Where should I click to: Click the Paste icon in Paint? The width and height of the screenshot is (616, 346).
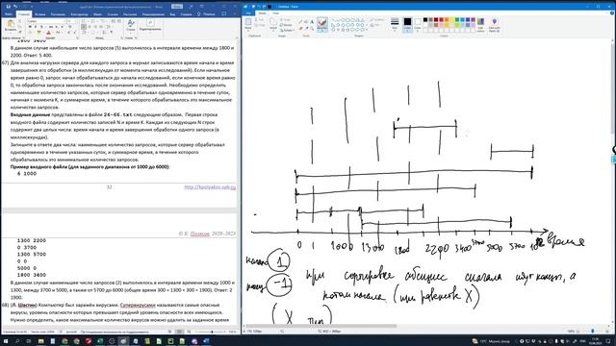[x=248, y=21]
